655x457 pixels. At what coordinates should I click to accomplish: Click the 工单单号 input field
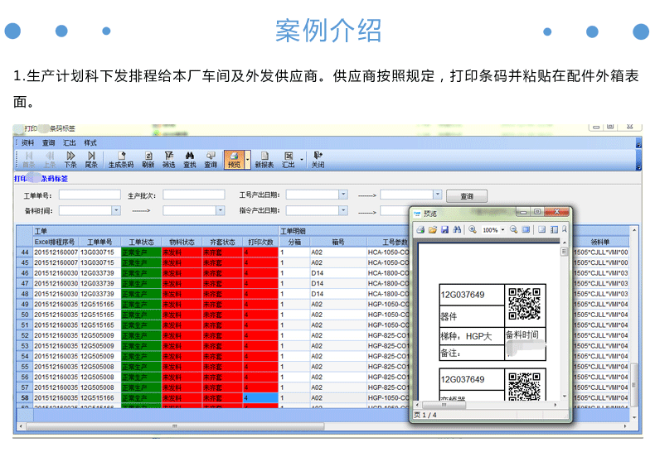click(90, 195)
